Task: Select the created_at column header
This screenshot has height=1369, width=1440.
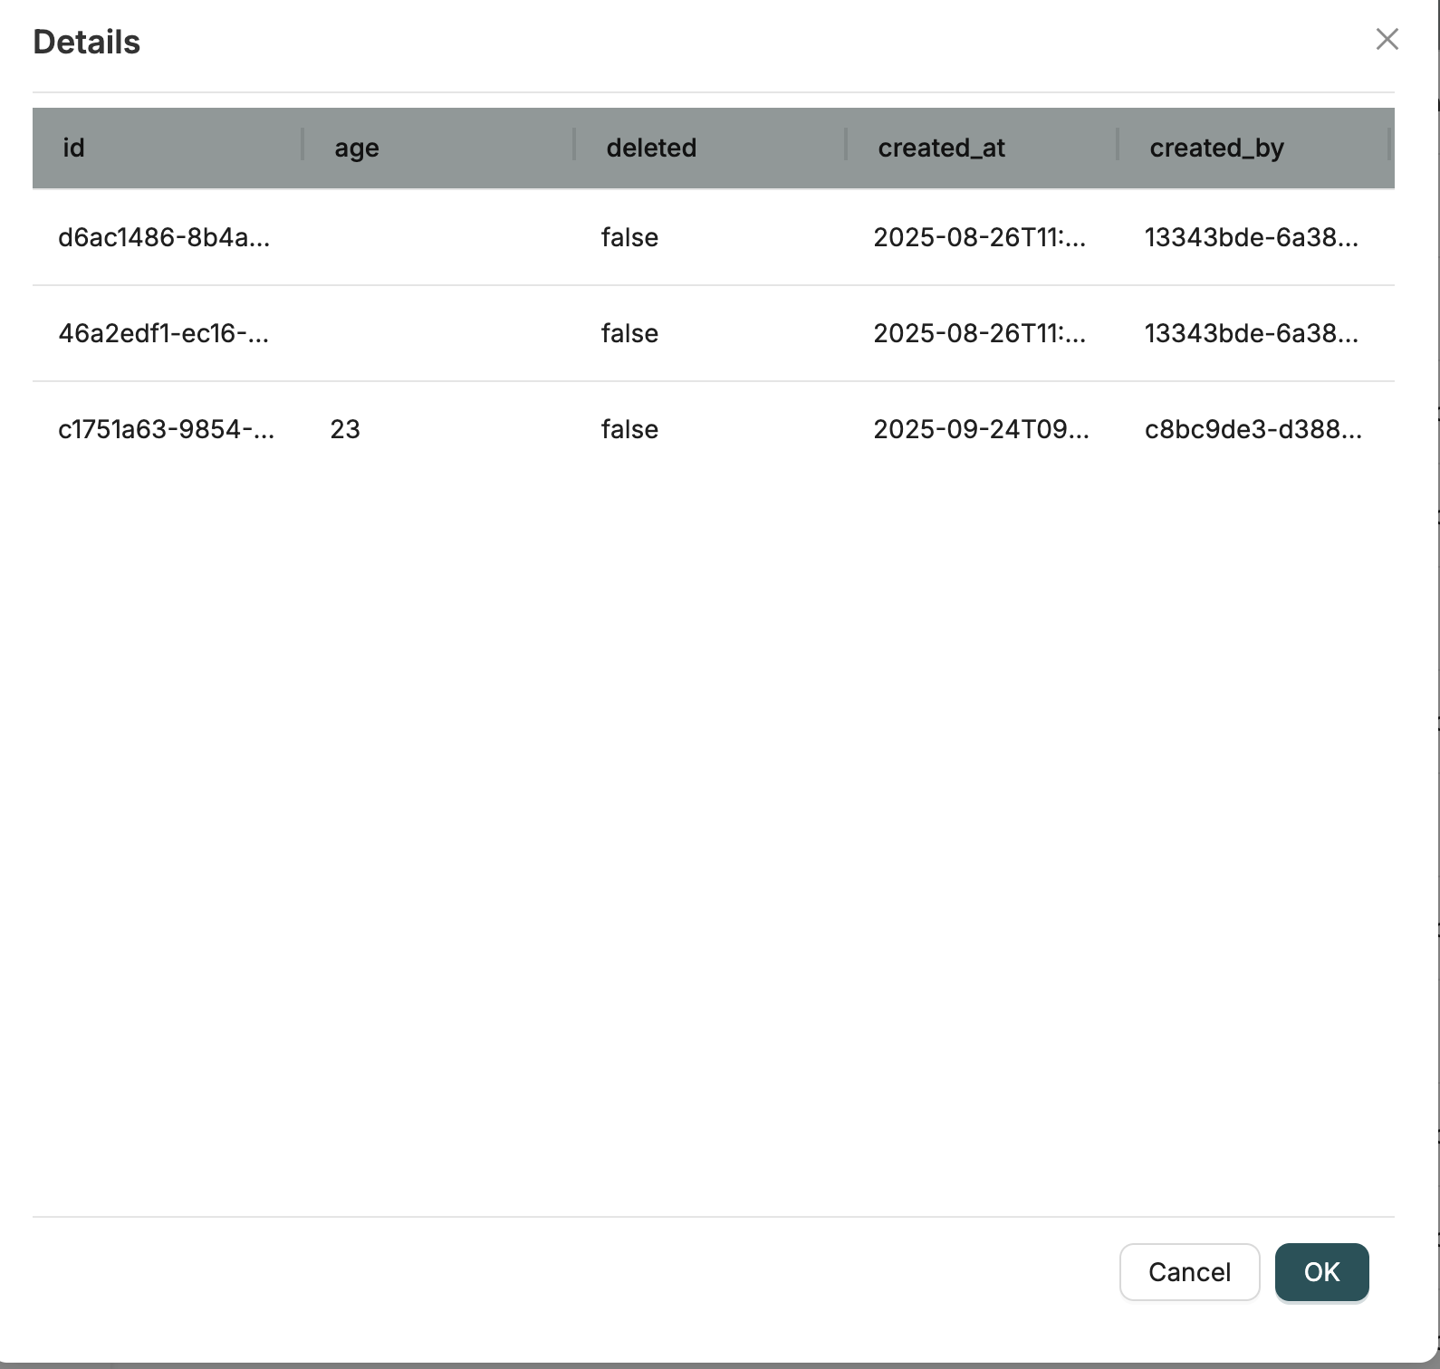Action: (983, 148)
